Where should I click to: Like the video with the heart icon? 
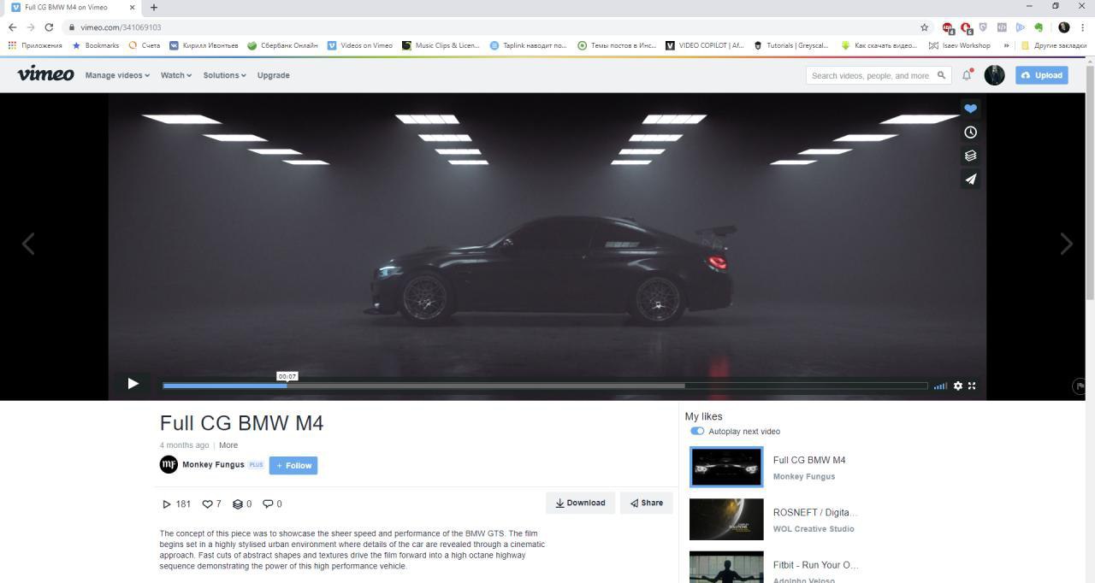[970, 109]
